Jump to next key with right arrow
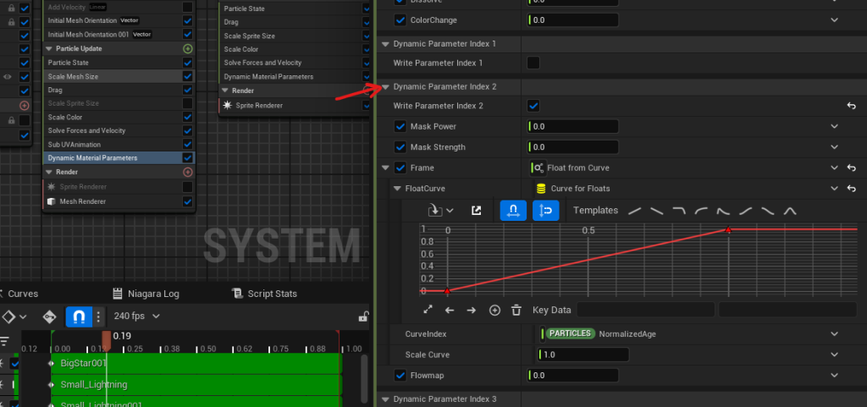Image resolution: width=867 pixels, height=407 pixels. (x=471, y=311)
